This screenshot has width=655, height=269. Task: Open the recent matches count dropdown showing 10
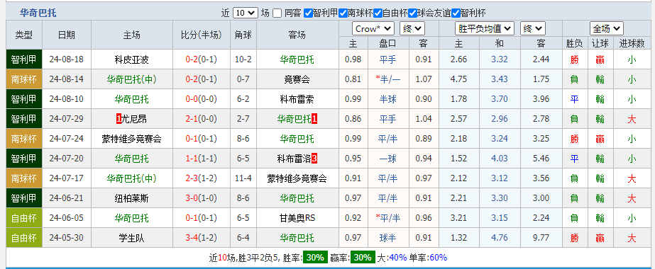[246, 13]
